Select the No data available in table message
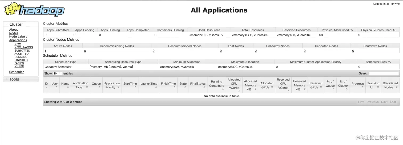This screenshot has height=145, width=403. [221, 96]
